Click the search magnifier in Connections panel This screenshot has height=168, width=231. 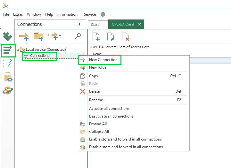click(x=78, y=36)
